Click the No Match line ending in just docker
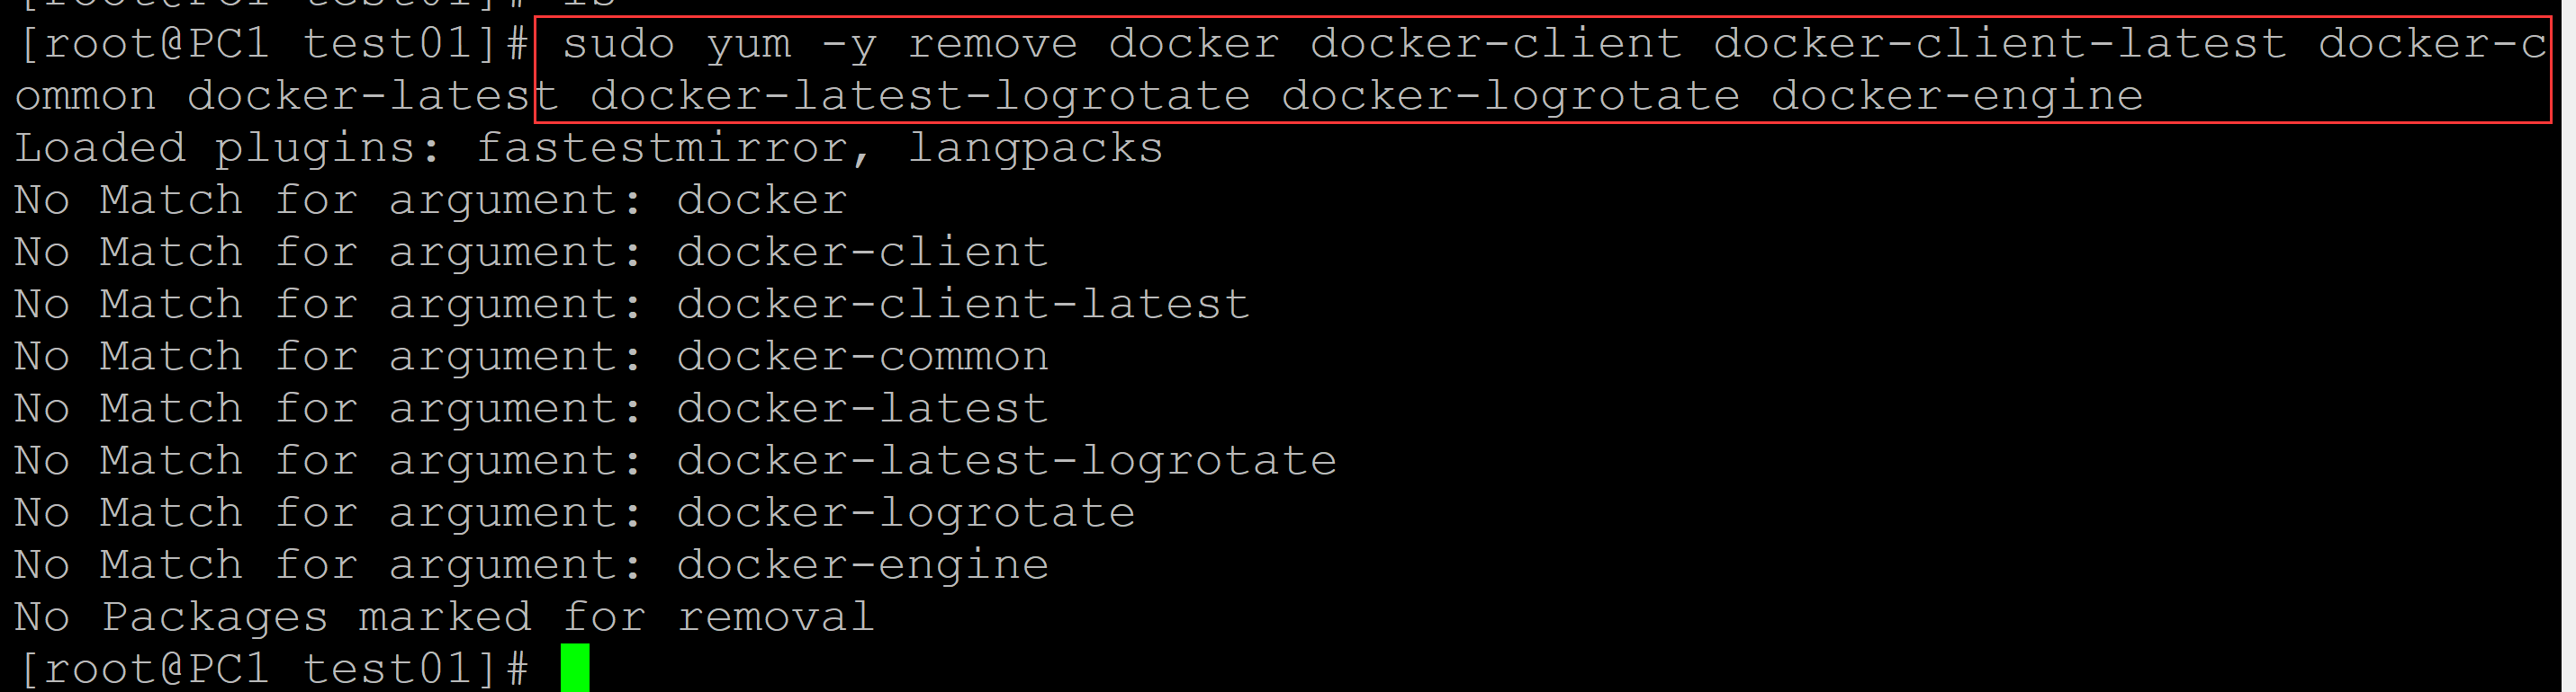2576x692 pixels. coord(430,200)
